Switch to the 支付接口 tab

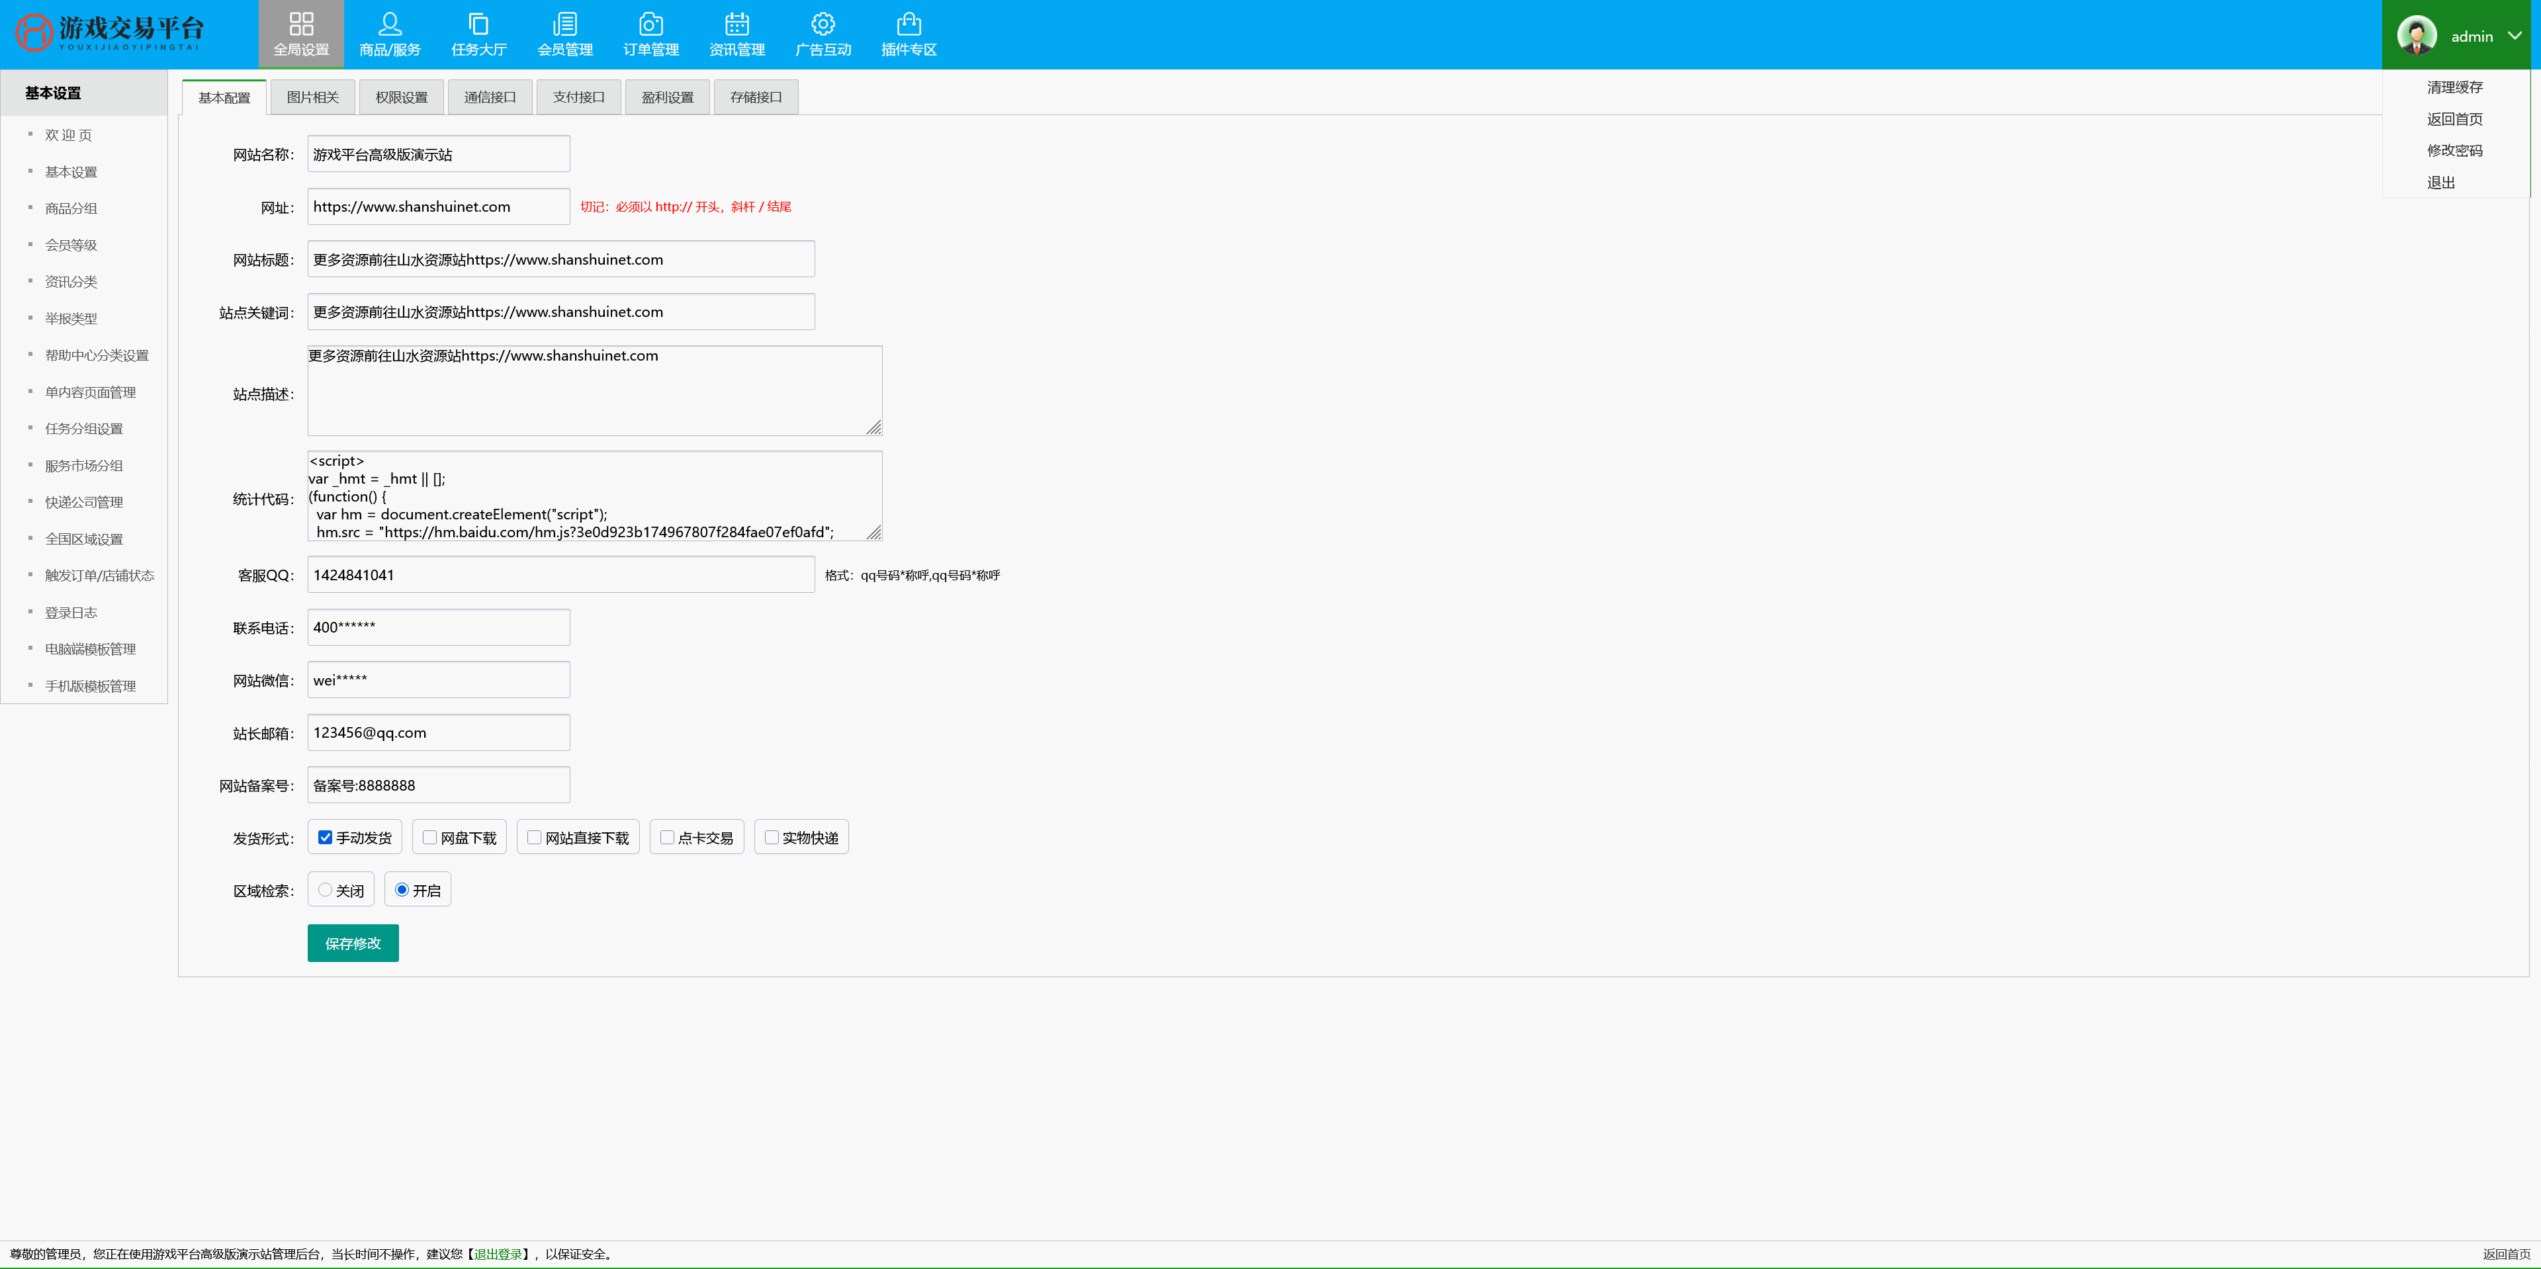coord(578,97)
